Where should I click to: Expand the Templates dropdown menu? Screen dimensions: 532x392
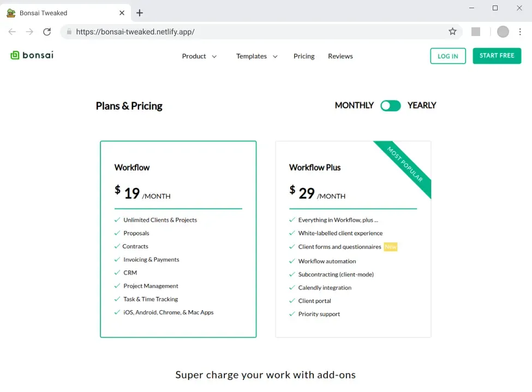click(x=257, y=56)
